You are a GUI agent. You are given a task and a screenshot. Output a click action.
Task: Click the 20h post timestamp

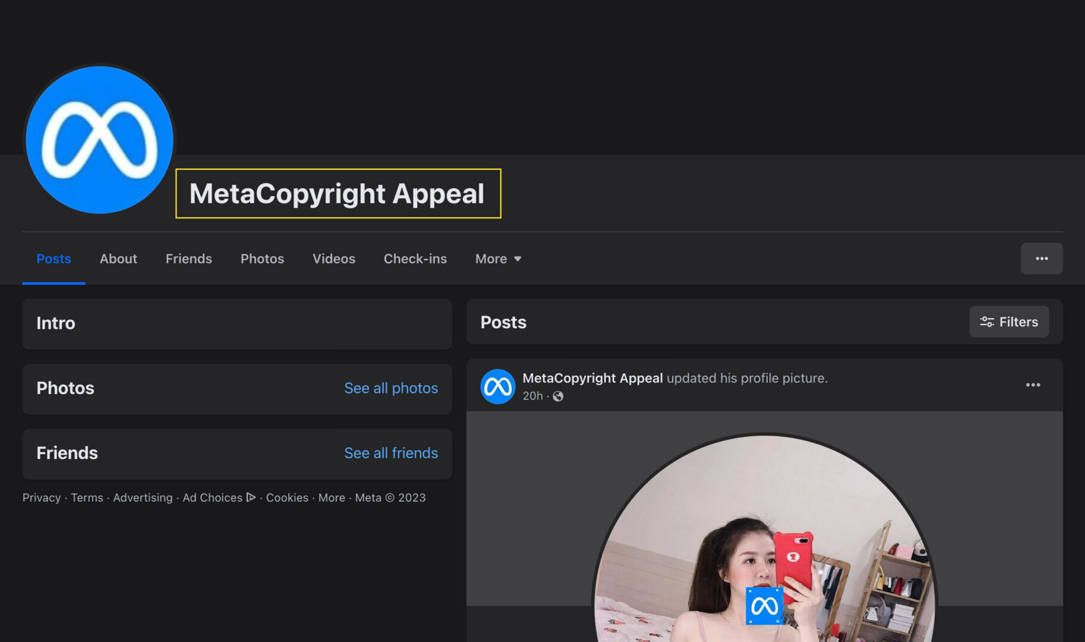click(x=532, y=396)
